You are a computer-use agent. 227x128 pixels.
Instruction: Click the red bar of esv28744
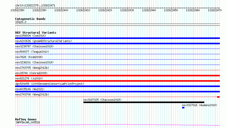click(117, 76)
